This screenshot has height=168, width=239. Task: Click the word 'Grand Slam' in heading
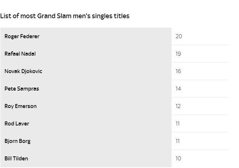54,16
